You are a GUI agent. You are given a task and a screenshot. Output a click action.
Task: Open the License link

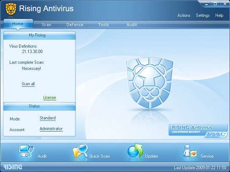click(x=49, y=97)
